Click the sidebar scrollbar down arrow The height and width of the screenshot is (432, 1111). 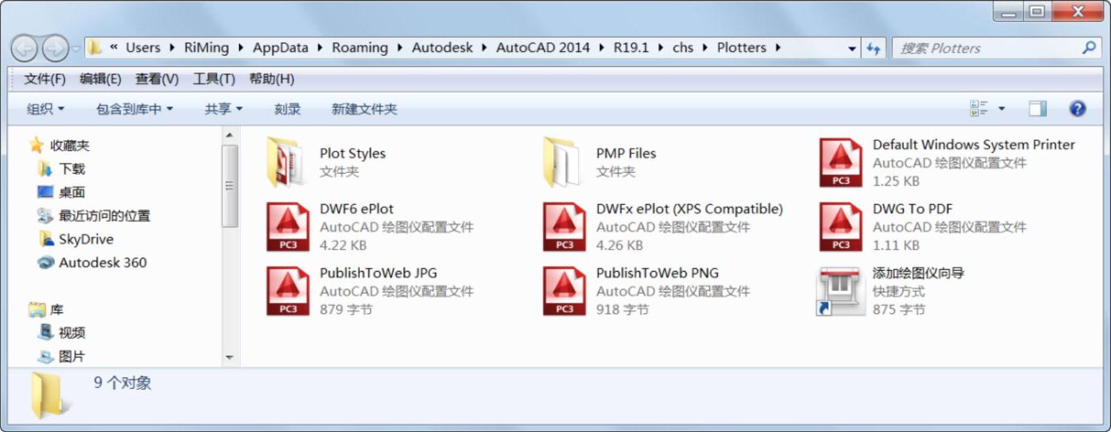click(229, 358)
